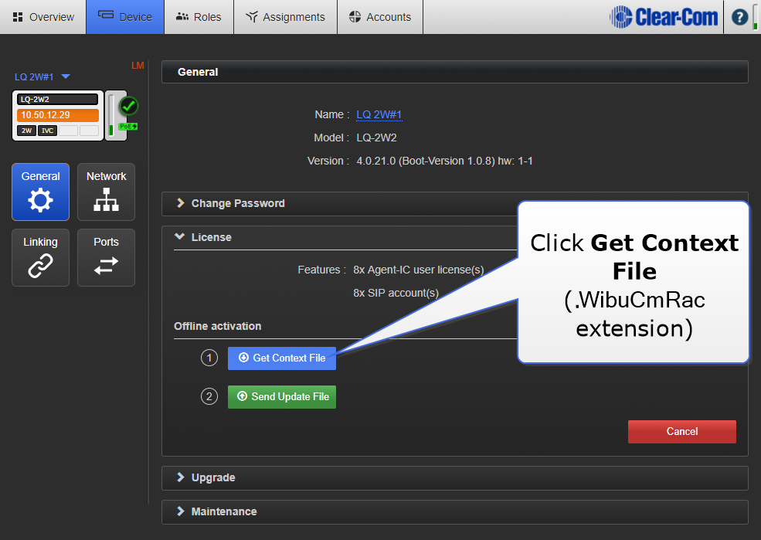Expand the Upgrade section
Viewport: 761px width, 540px height.
pyautogui.click(x=213, y=477)
